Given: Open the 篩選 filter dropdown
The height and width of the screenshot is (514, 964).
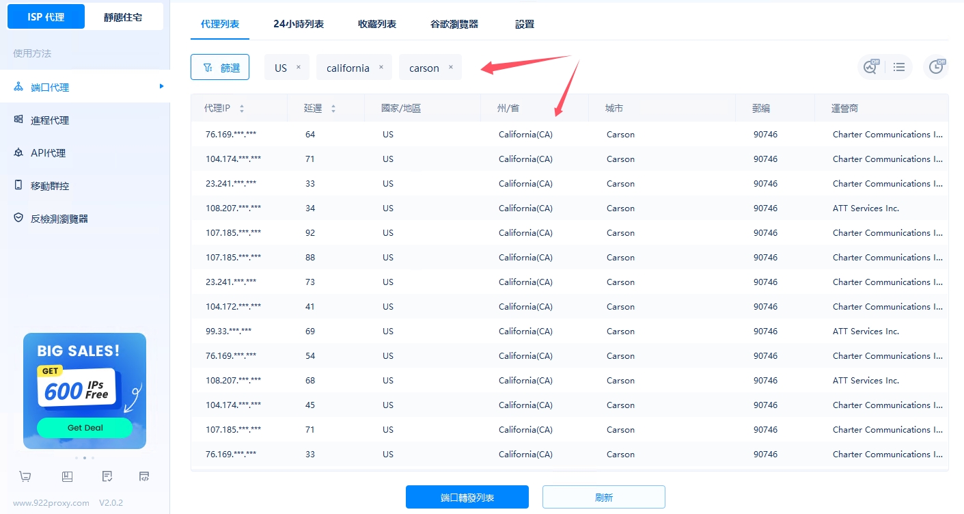Looking at the screenshot, I should tap(220, 67).
